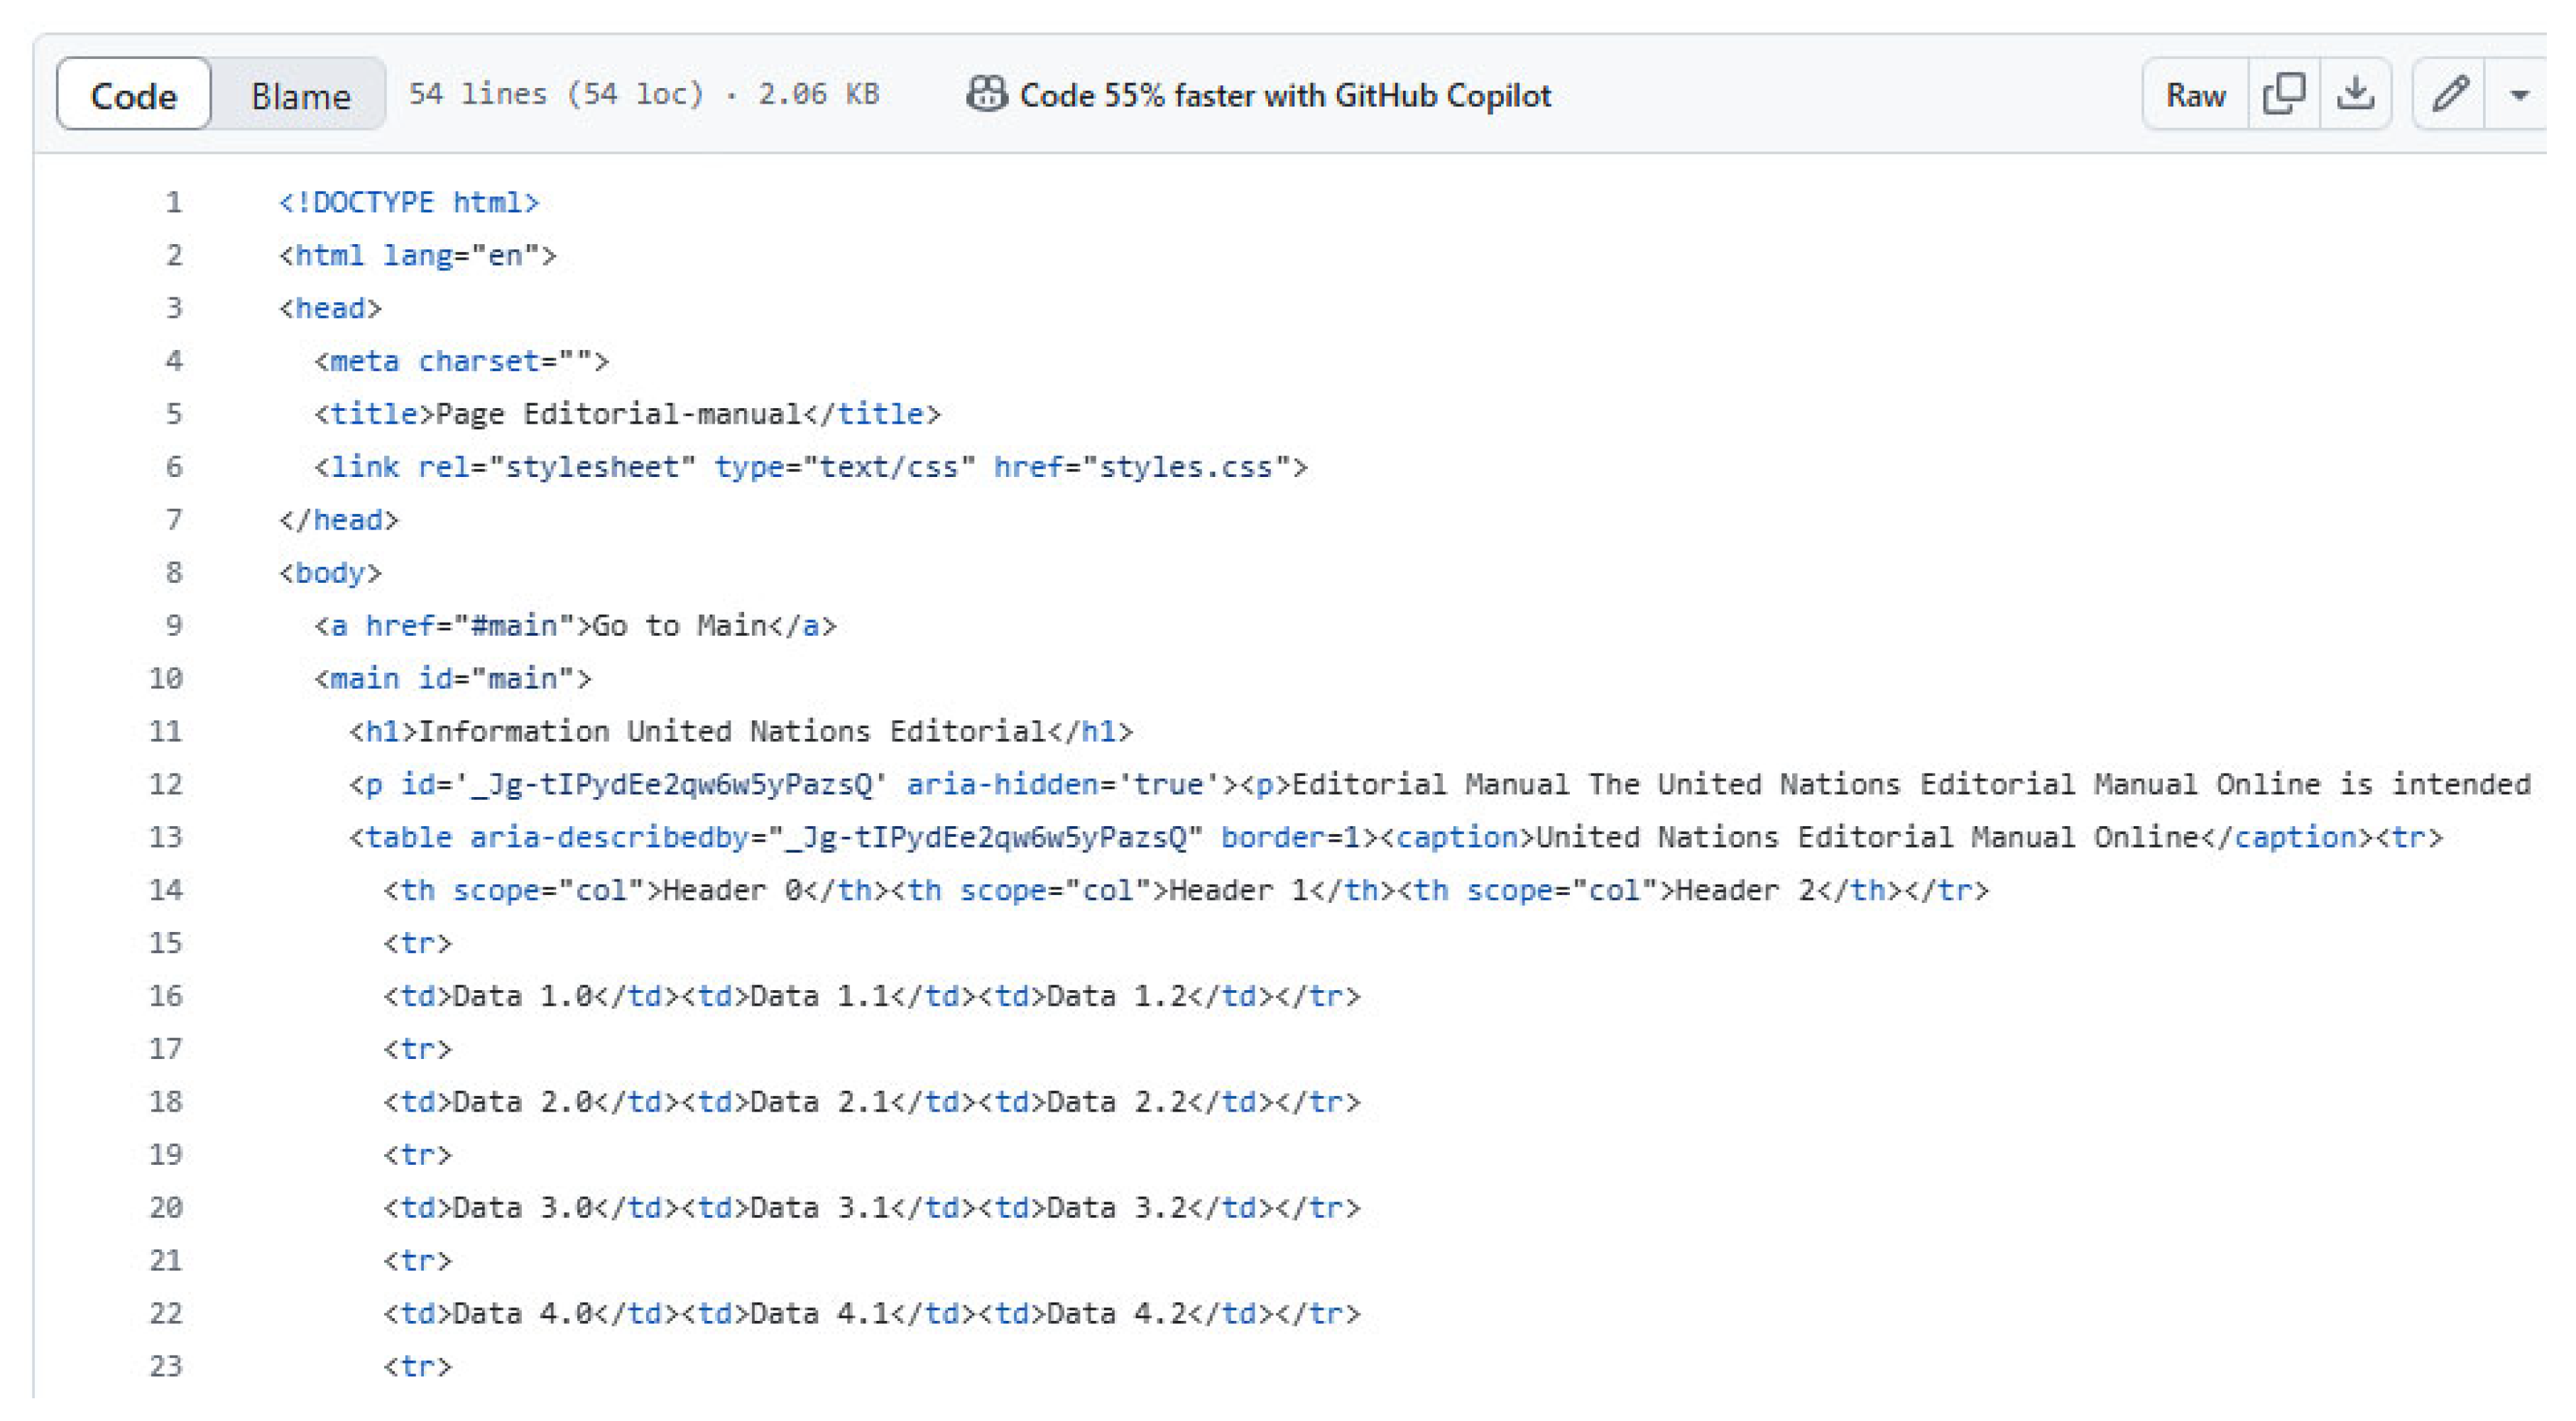
Task: Click line number 13 table row
Action: pyautogui.click(x=166, y=837)
